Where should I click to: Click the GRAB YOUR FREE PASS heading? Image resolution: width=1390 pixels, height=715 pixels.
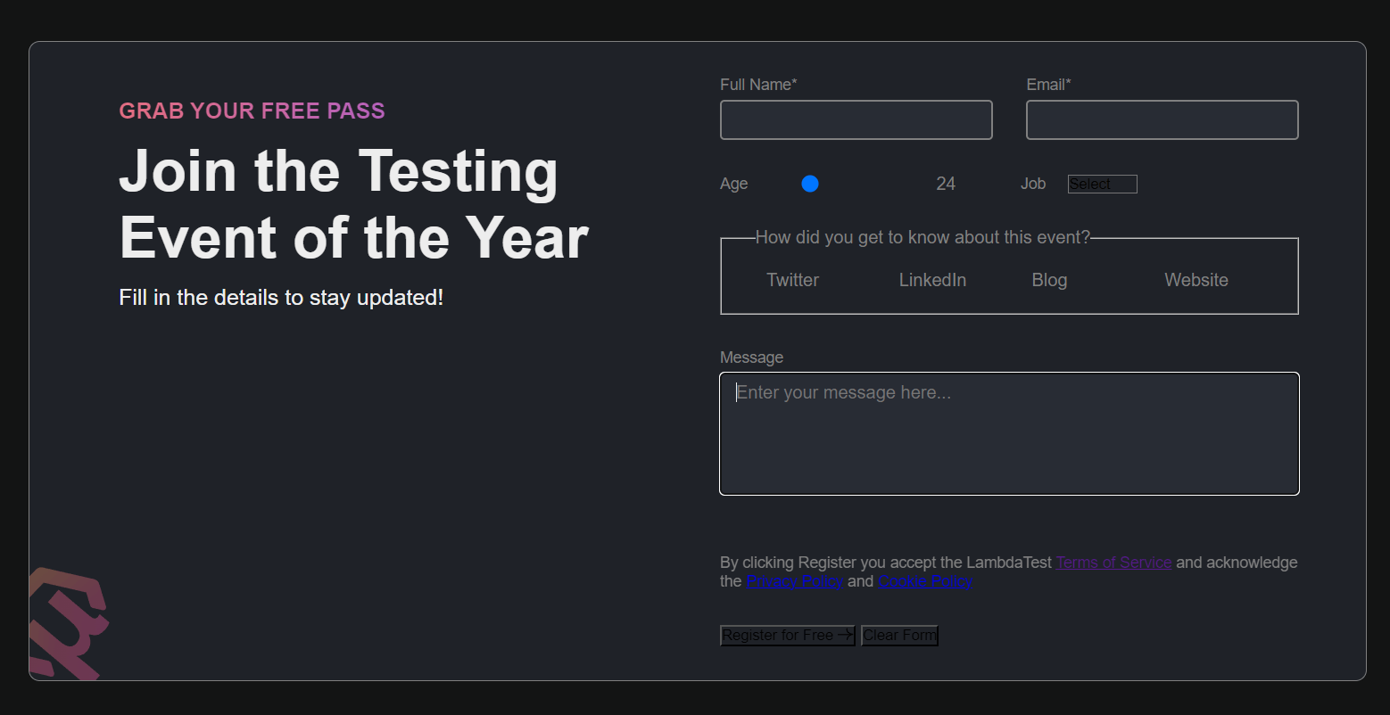click(x=252, y=111)
